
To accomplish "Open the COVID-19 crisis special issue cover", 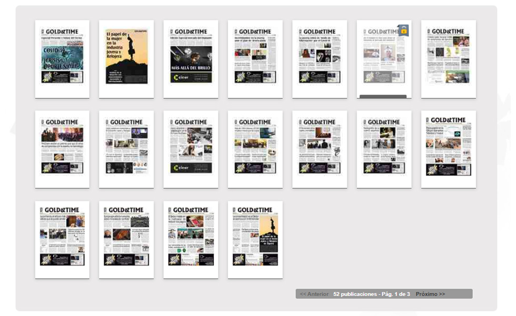I will 62,59.
